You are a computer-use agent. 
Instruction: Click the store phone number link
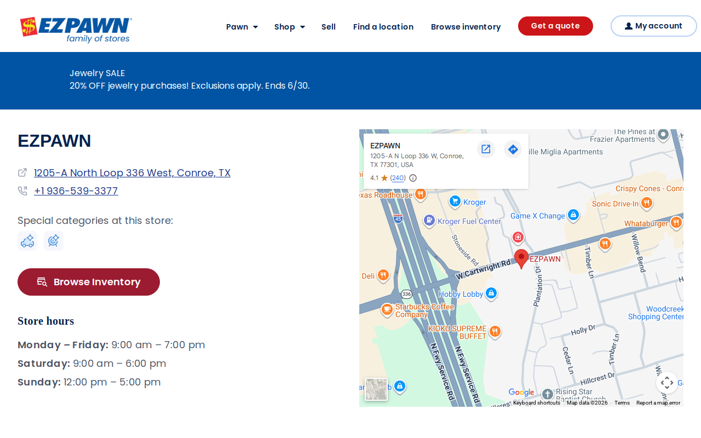pyautogui.click(x=76, y=191)
